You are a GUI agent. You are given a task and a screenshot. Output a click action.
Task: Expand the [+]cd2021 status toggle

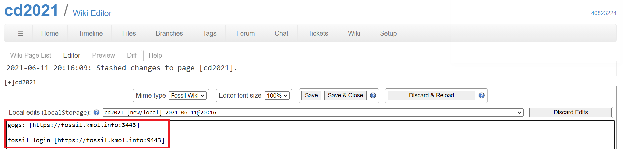(21, 82)
